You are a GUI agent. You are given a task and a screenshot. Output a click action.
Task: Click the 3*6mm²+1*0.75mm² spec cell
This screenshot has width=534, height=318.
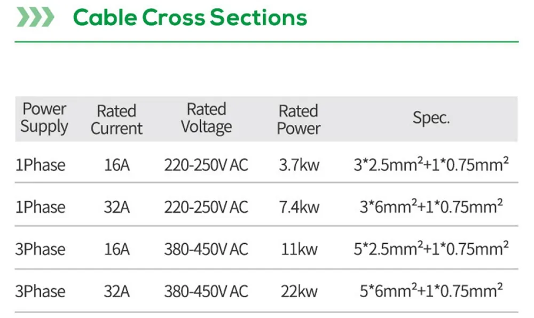431,206
